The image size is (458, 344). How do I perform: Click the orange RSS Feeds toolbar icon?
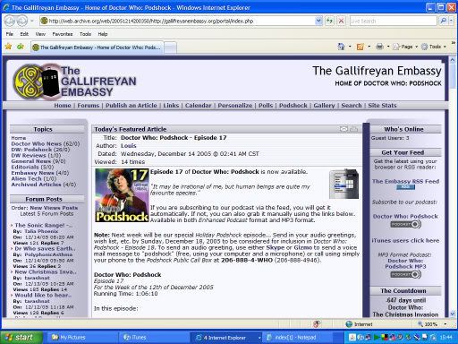pyautogui.click(x=360, y=47)
